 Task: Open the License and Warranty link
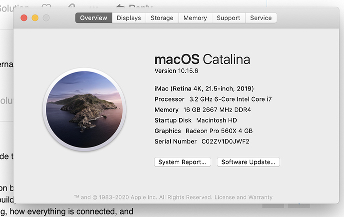[243, 197]
